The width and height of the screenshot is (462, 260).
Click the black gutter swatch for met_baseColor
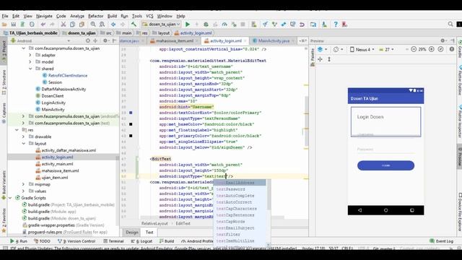tap(131, 124)
